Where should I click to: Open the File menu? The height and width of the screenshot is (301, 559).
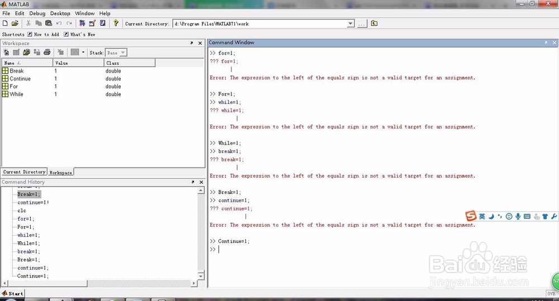tap(6, 13)
